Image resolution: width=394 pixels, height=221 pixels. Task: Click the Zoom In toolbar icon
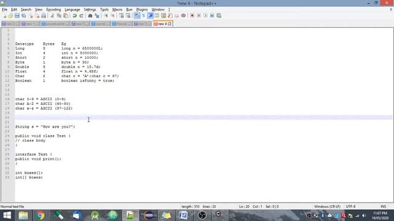coord(106,16)
